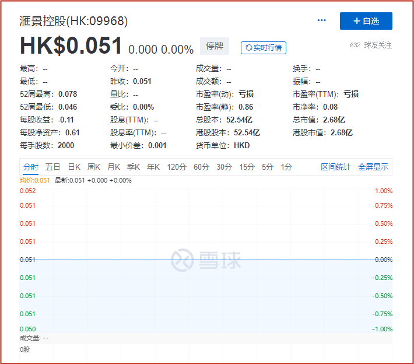Click the 632 球友关注 follower count

tap(371, 45)
